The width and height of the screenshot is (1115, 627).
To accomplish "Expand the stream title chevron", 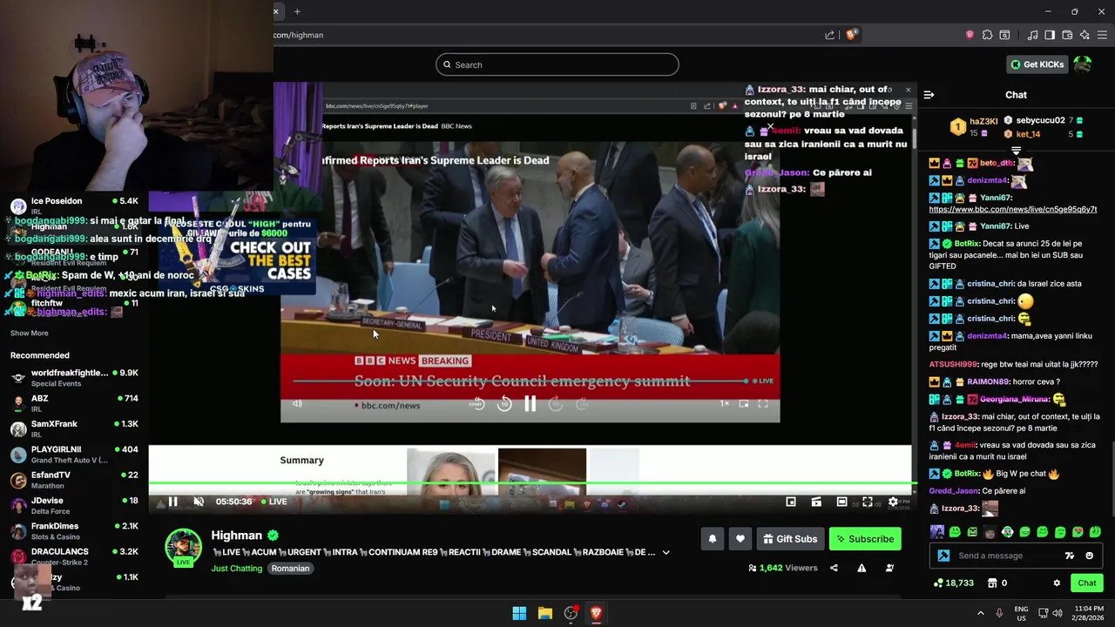I will click(x=666, y=552).
